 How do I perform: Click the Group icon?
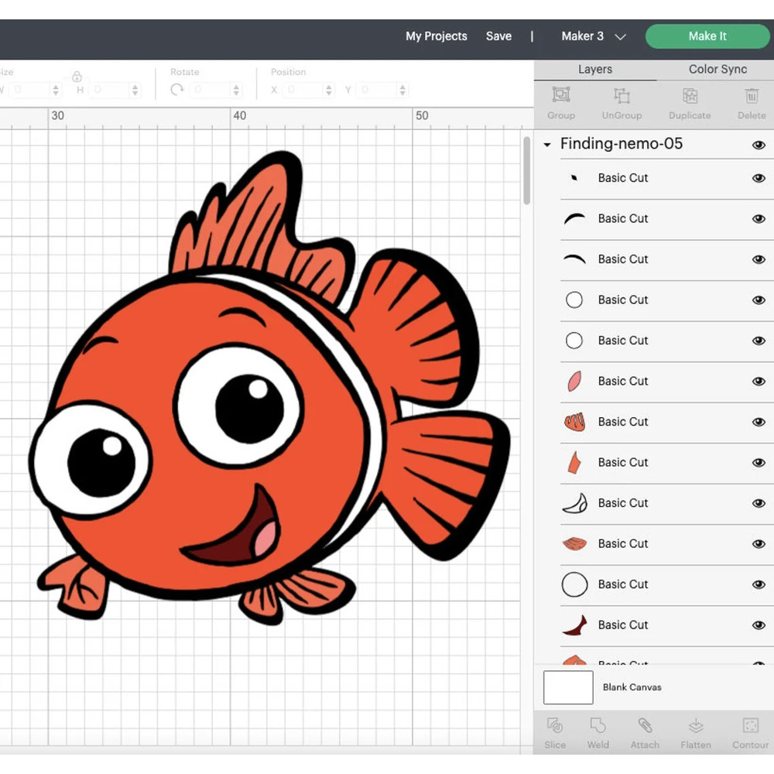560,103
